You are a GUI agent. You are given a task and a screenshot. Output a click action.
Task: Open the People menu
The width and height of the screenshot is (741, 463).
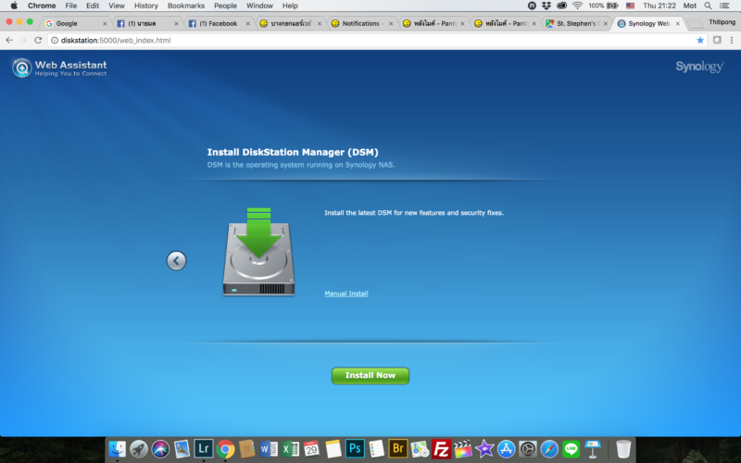click(225, 6)
